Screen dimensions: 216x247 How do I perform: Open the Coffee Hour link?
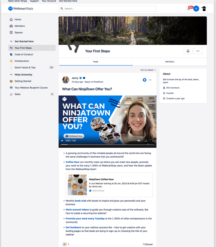pos(72,162)
